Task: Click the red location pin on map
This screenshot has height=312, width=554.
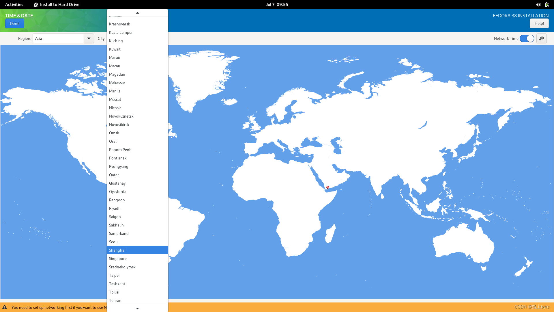Action: click(327, 187)
